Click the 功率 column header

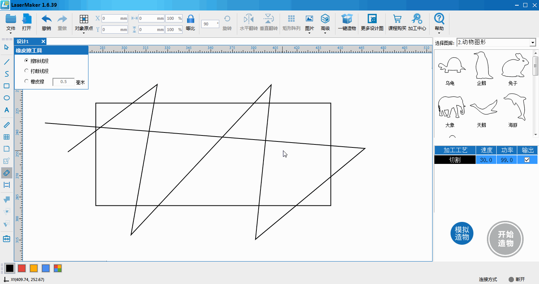click(x=507, y=150)
